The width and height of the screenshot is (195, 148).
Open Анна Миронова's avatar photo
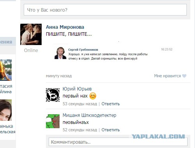tap(31, 34)
